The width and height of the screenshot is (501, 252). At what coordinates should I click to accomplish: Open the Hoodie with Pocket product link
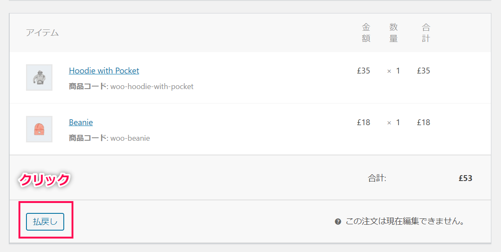104,71
